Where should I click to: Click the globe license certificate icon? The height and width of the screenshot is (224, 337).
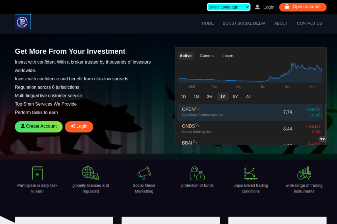pos(91,173)
